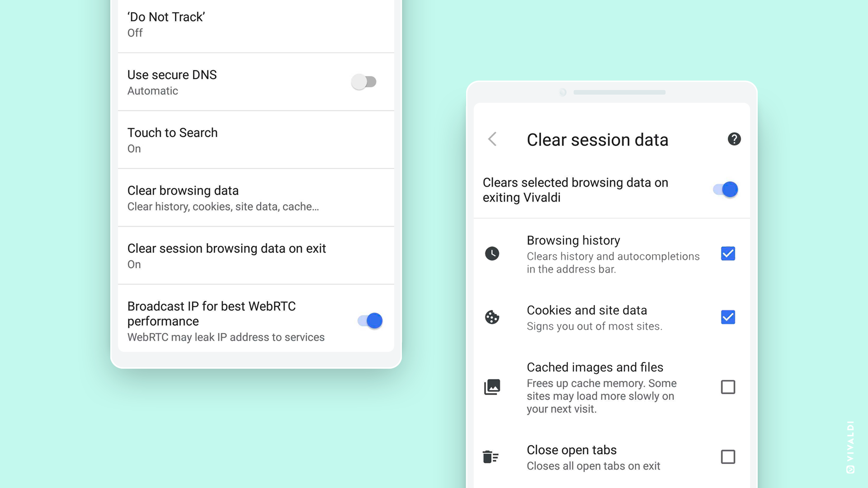The image size is (868, 488).
Task: Enable Cached images and files checkbox
Action: (728, 387)
